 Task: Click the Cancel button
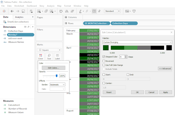tap(151, 92)
